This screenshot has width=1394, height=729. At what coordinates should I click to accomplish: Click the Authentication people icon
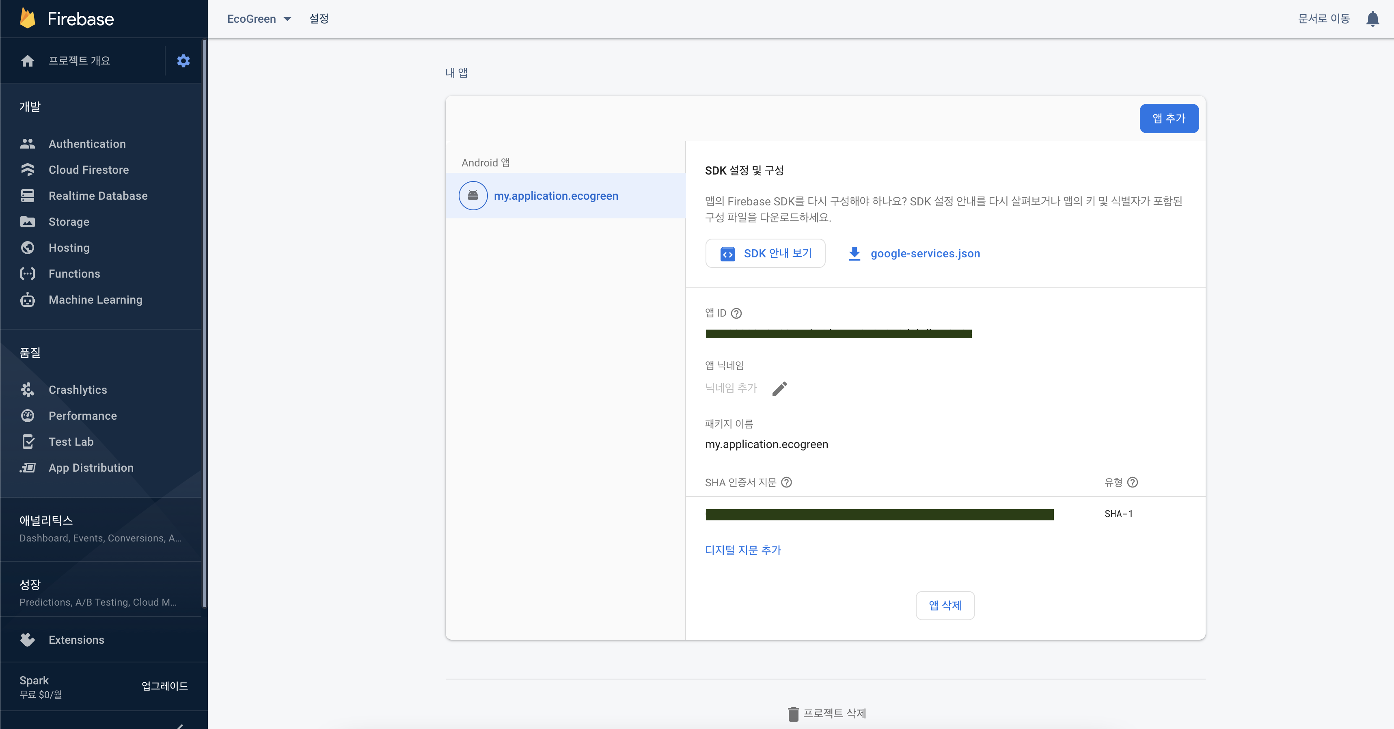pyautogui.click(x=28, y=144)
